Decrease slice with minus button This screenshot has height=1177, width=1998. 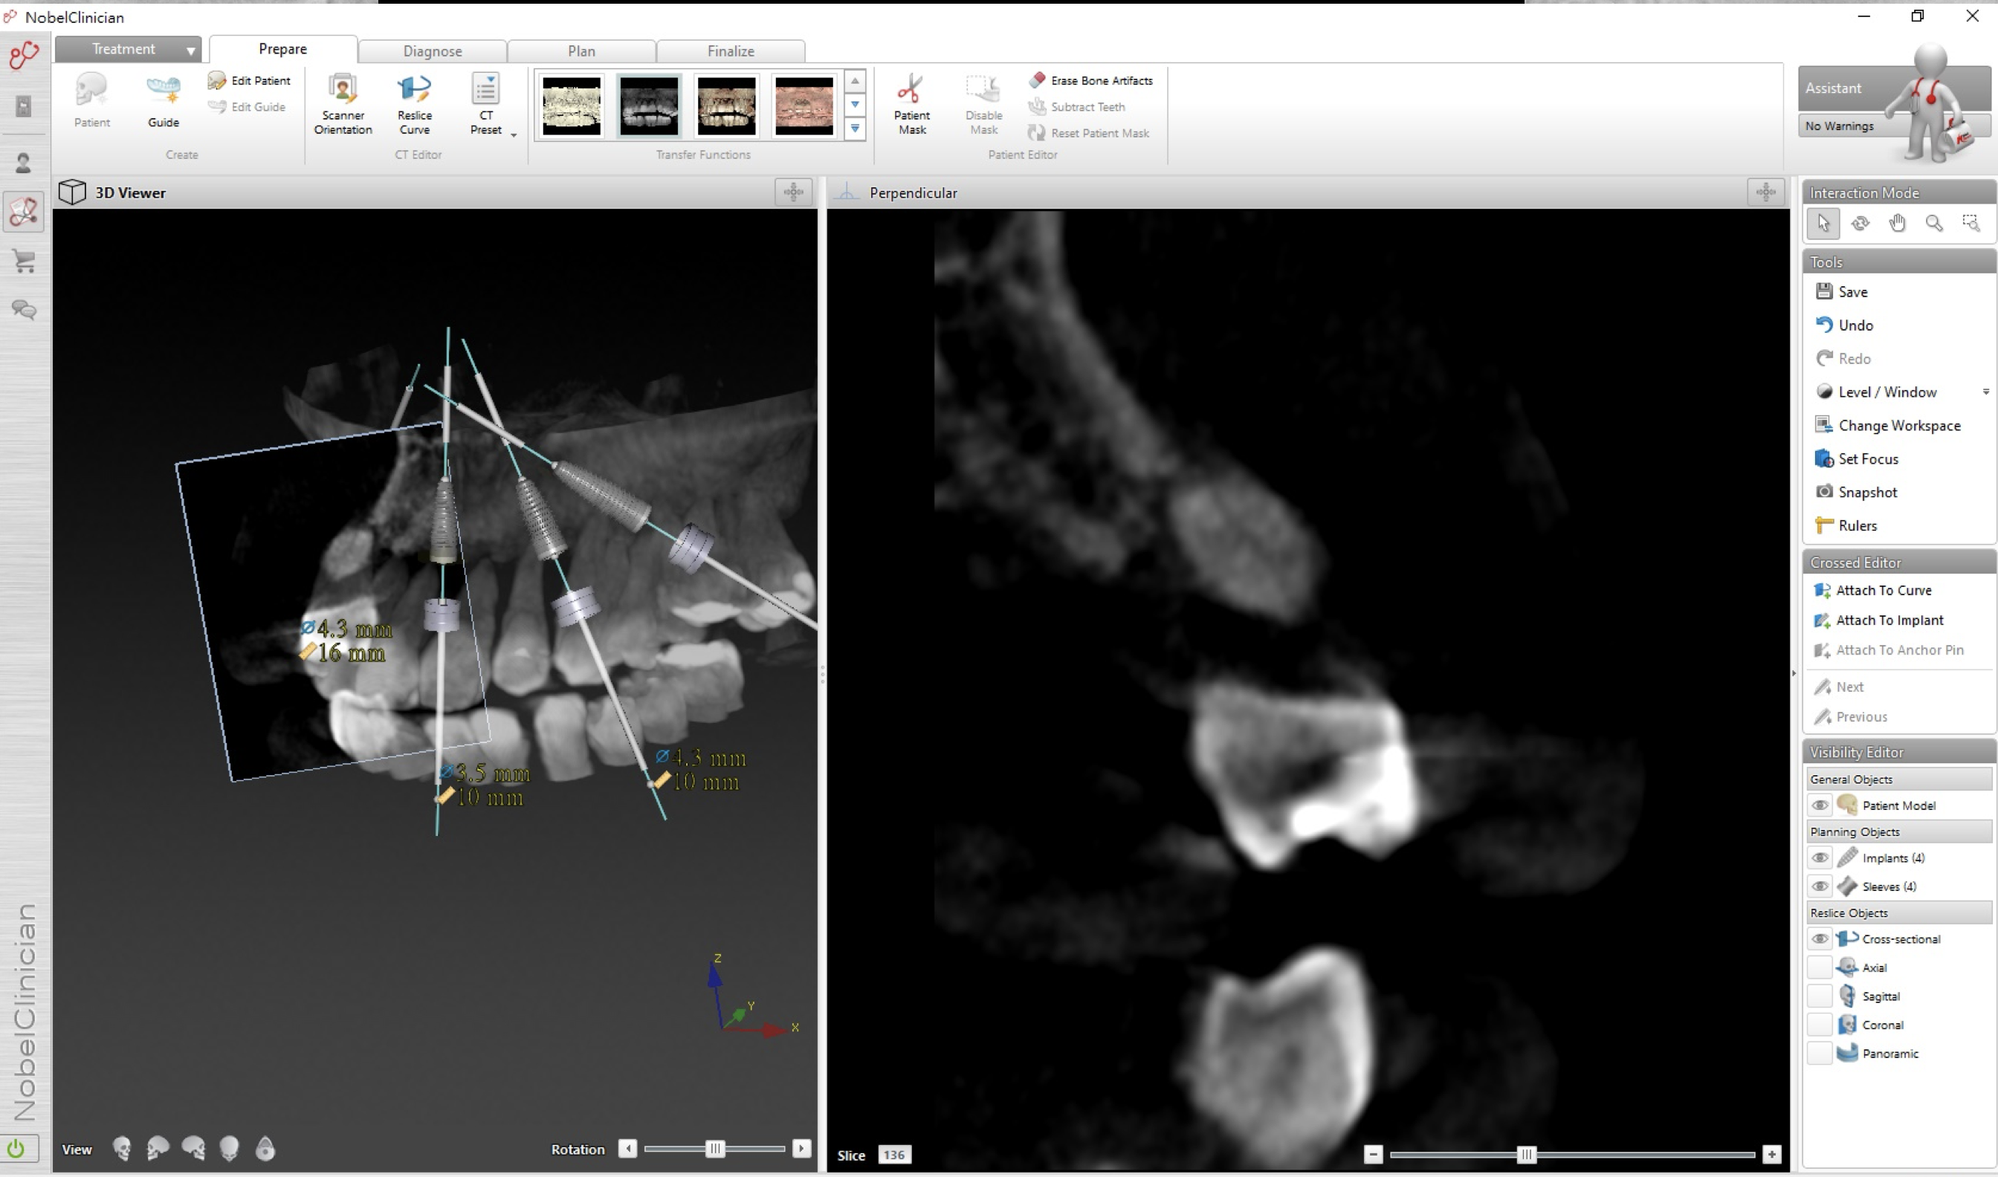[1374, 1155]
